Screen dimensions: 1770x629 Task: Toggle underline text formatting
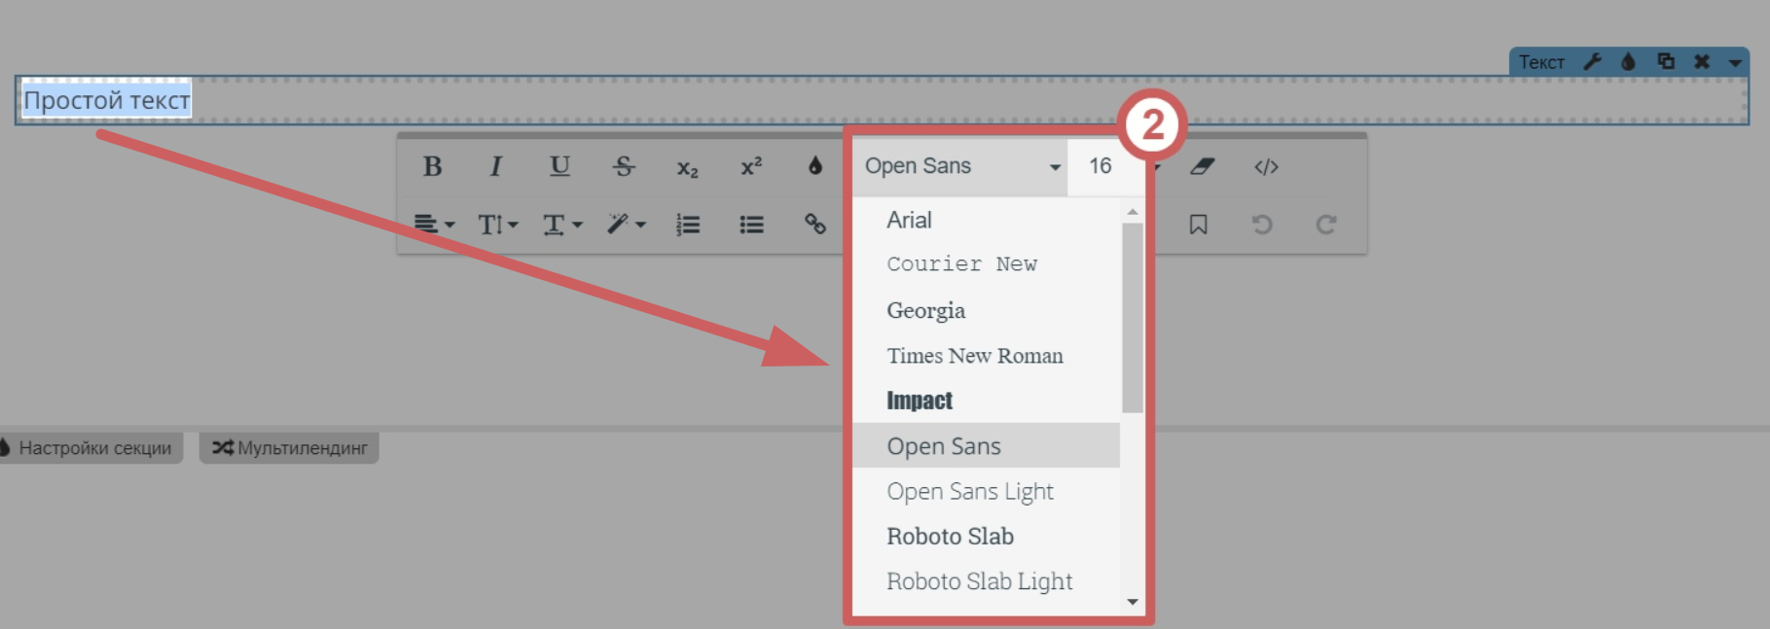[x=560, y=167]
